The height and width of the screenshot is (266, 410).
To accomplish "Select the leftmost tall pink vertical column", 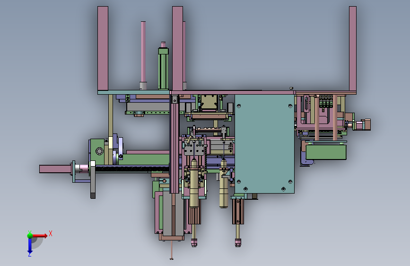I will coord(103,49).
